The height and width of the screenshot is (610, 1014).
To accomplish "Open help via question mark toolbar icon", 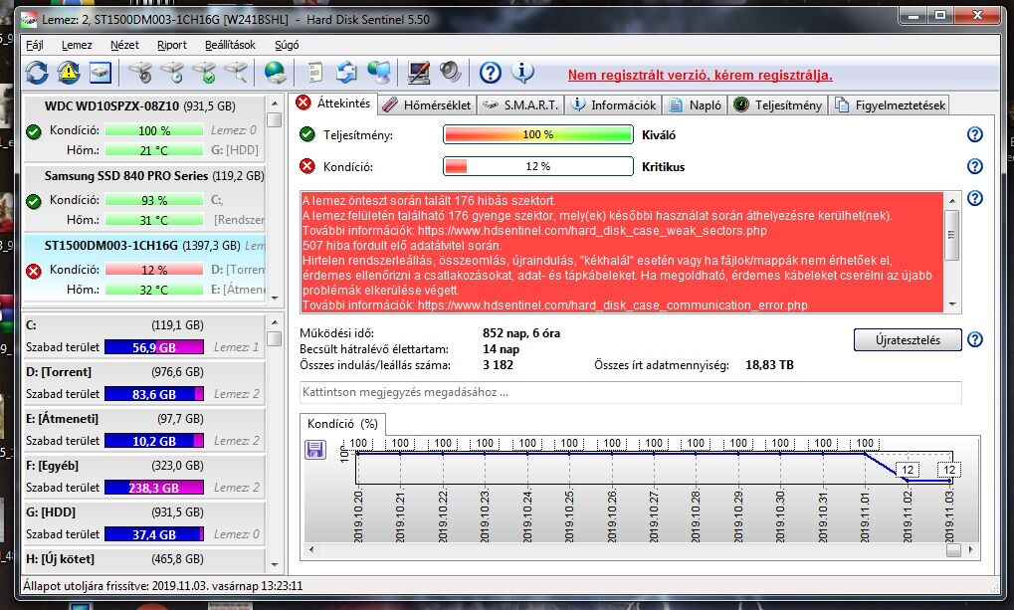I will (x=491, y=73).
